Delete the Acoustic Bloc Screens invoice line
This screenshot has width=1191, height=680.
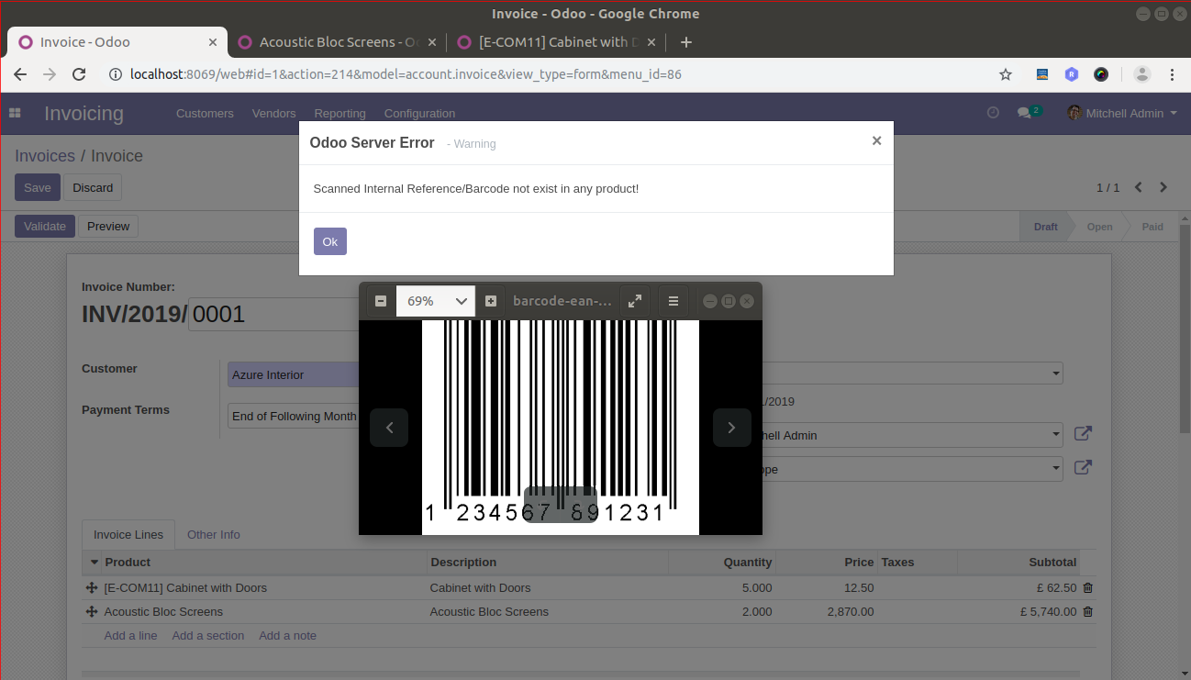1088,611
